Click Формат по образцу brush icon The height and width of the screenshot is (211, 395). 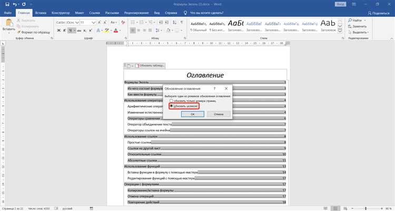tap(19, 32)
